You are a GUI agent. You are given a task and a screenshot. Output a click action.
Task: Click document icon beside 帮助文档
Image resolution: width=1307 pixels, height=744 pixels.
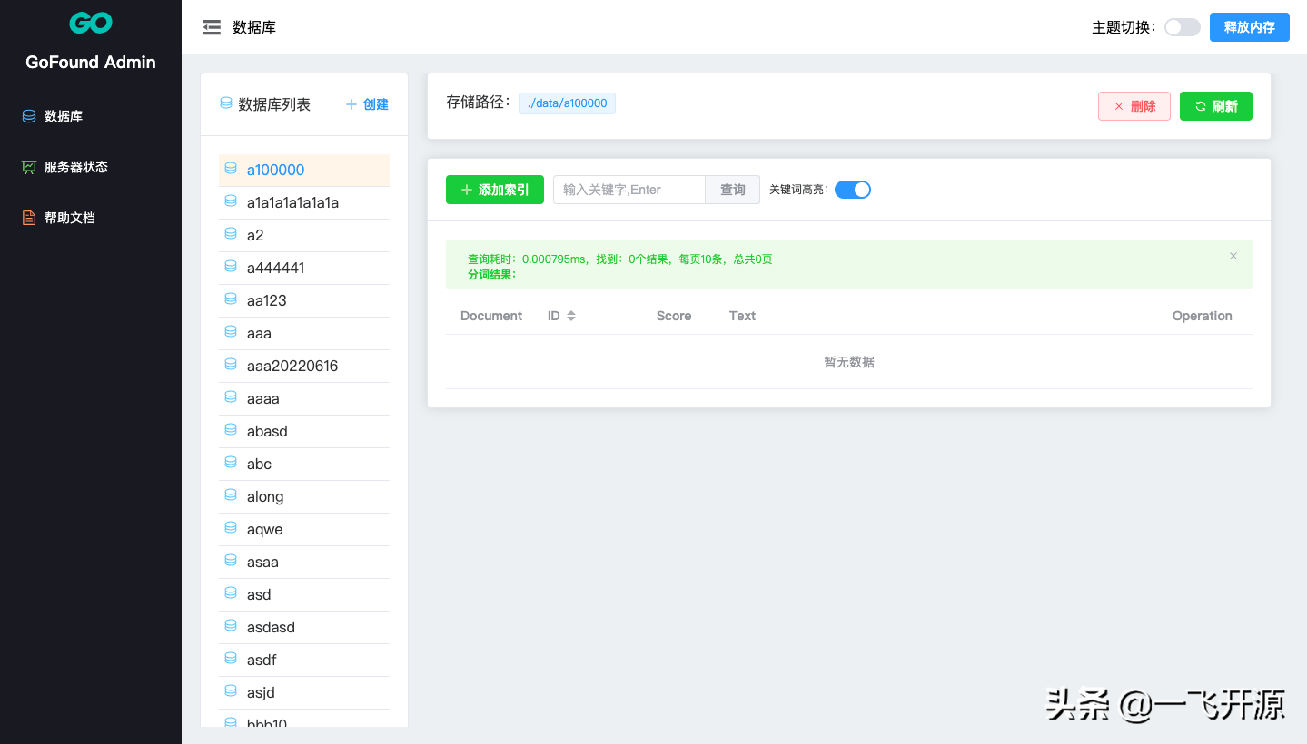(x=29, y=218)
